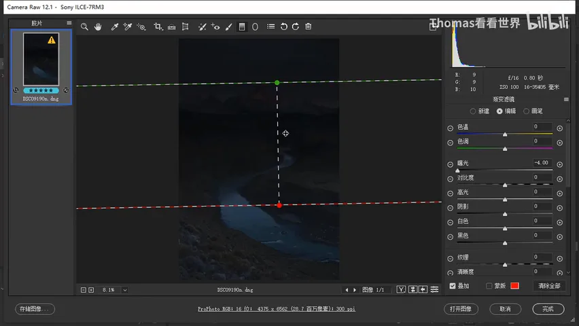This screenshot has width=579, height=326.
Task: Open the zoom level dropdown
Action: click(x=125, y=290)
